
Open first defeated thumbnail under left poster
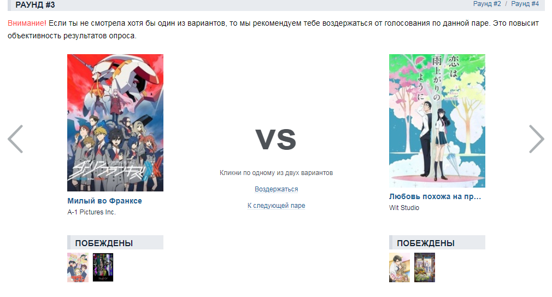78,267
